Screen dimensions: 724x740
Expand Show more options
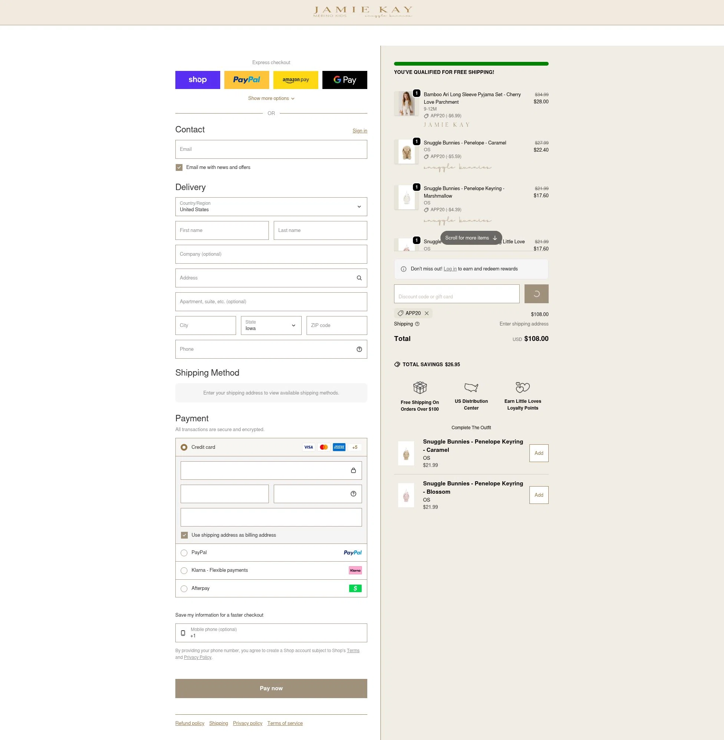tap(271, 98)
